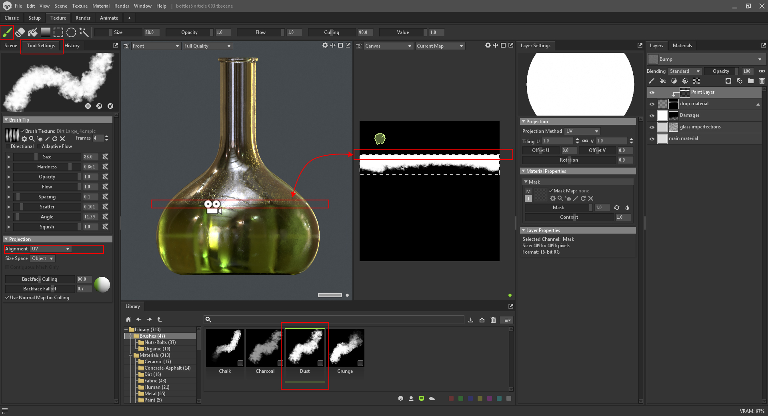This screenshot has width=768, height=416.
Task: Add a mask in the Layers panel
Action: pyautogui.click(x=728, y=81)
